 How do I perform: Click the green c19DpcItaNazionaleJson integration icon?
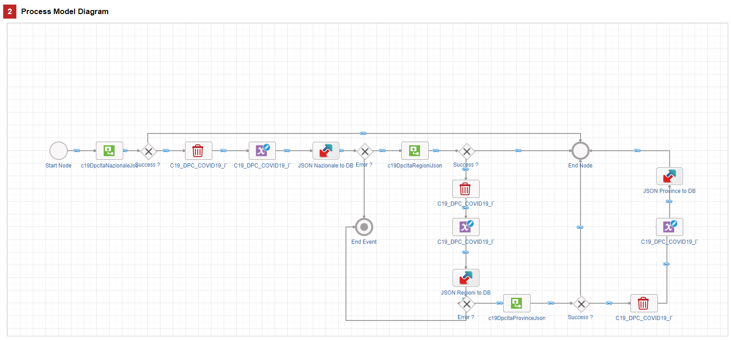pyautogui.click(x=109, y=151)
